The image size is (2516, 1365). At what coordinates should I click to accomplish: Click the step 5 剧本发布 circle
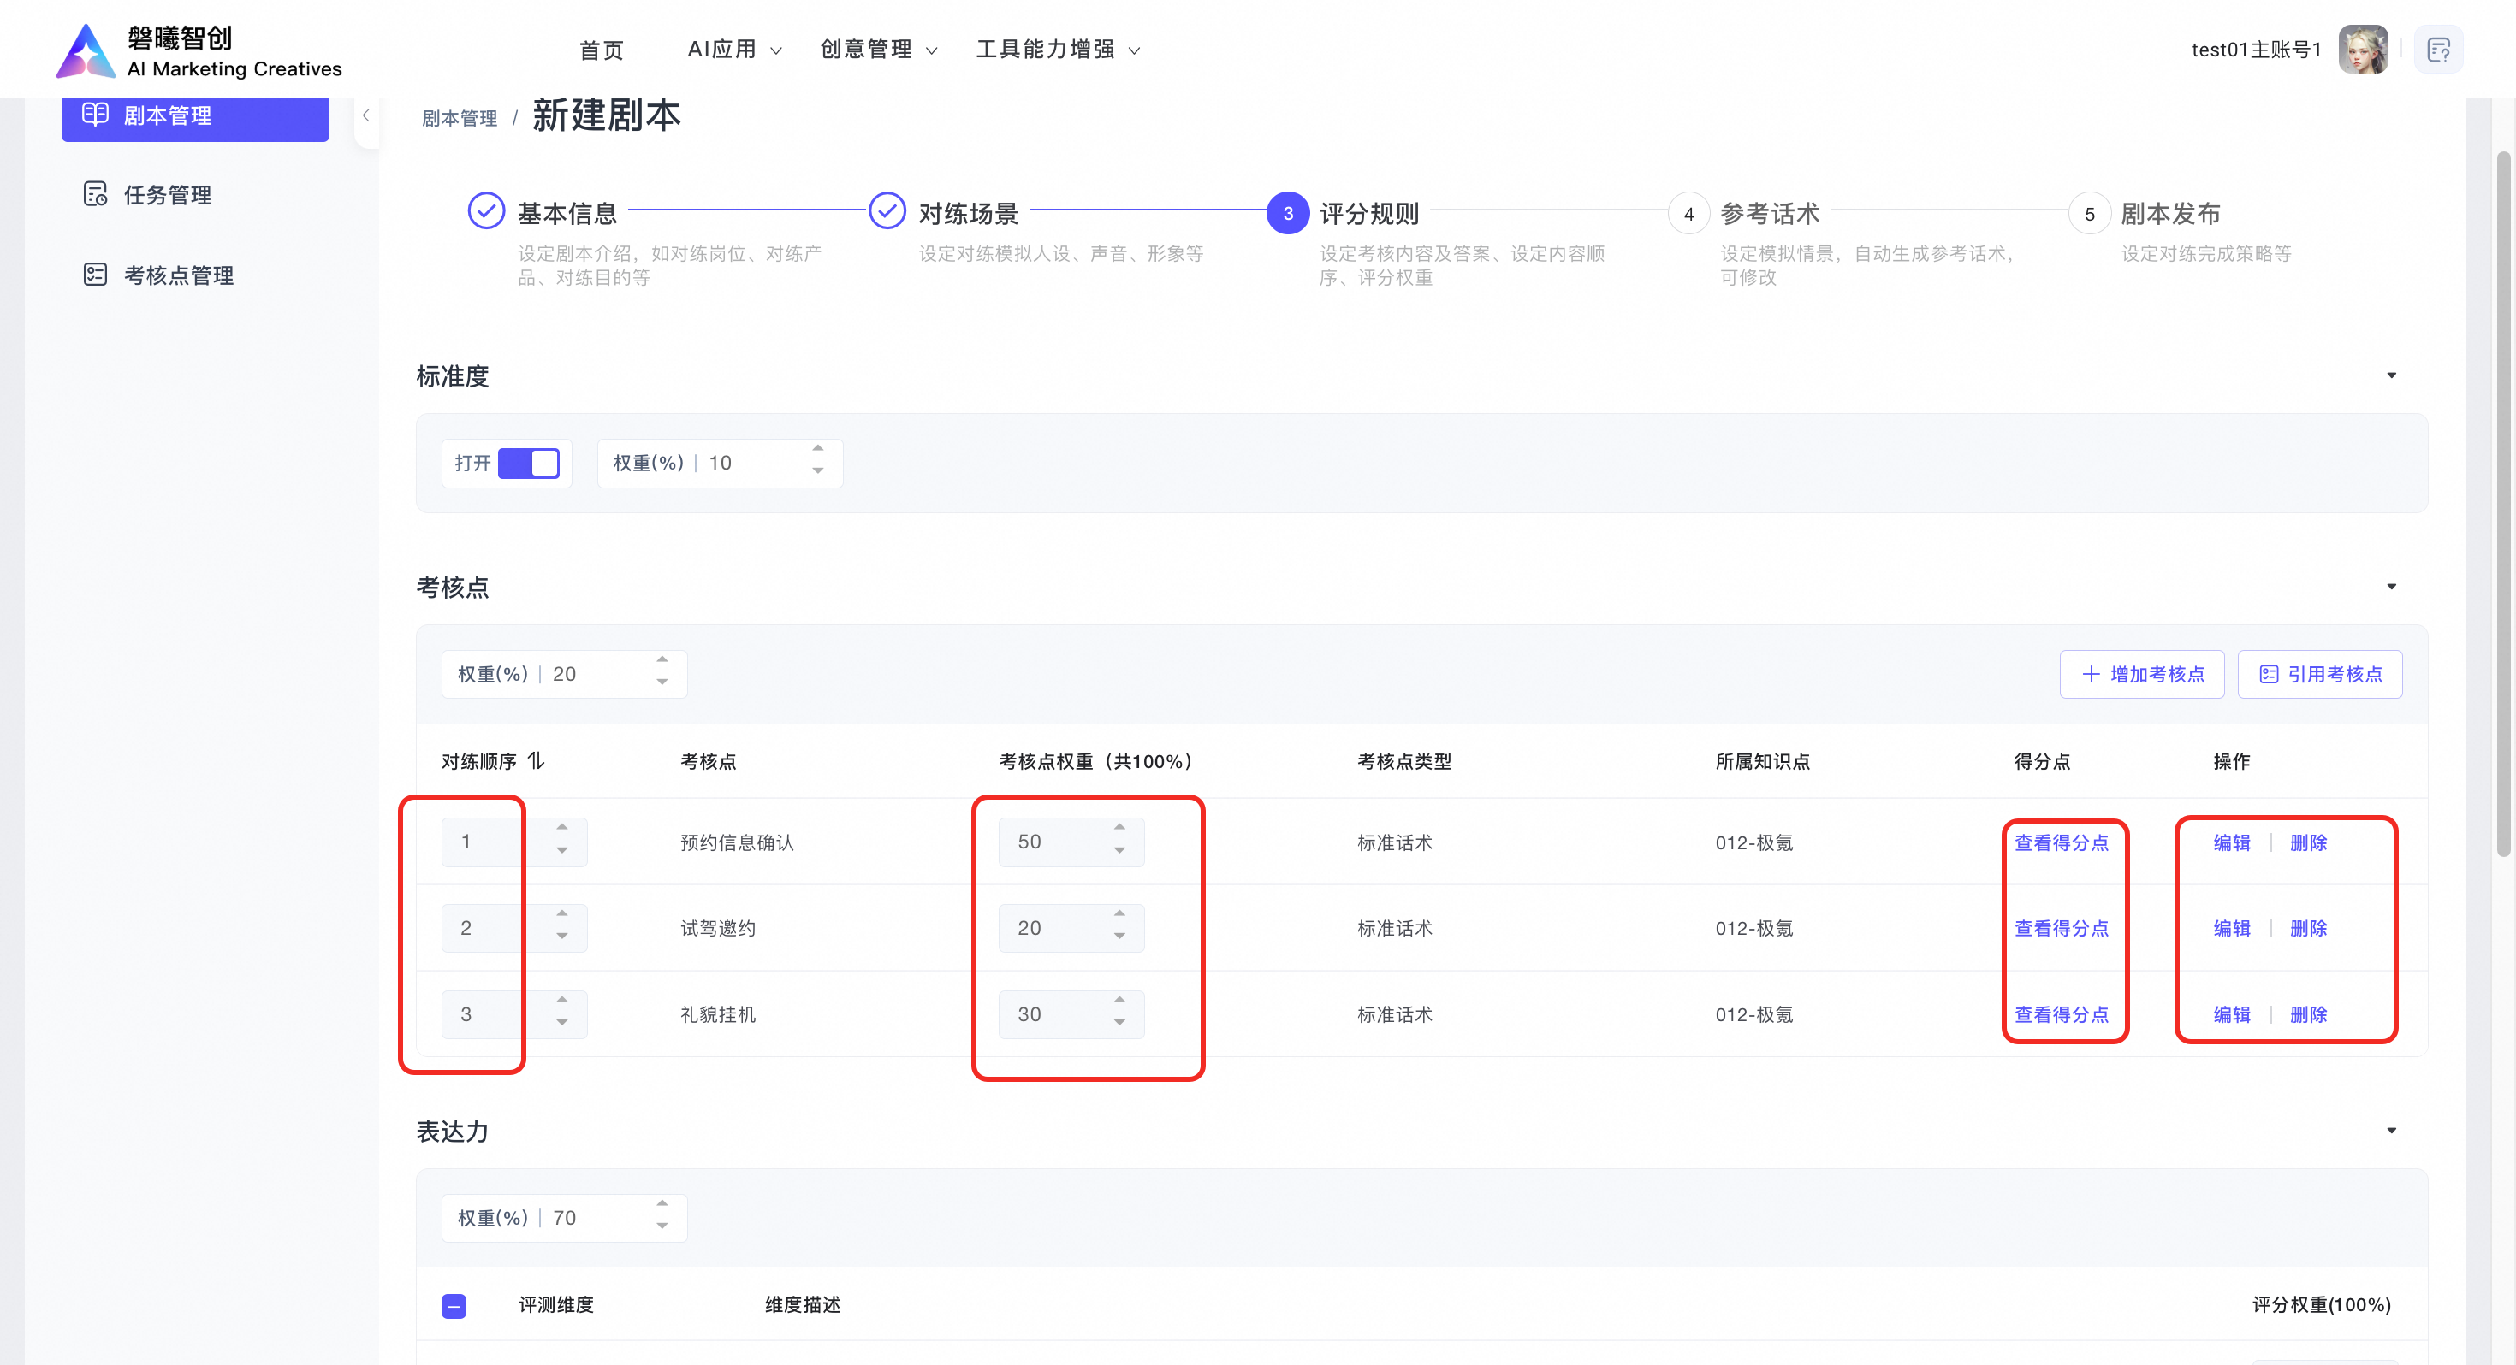click(x=2089, y=213)
